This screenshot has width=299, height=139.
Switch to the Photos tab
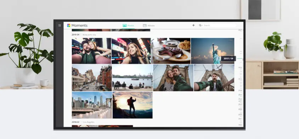[x=128, y=25]
